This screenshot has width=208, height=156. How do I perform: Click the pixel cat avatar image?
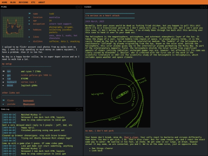(x=13, y=27)
